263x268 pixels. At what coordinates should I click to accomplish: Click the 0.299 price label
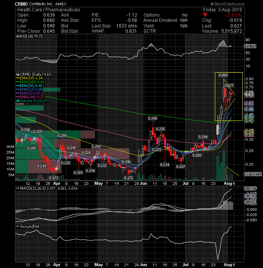click(62, 136)
